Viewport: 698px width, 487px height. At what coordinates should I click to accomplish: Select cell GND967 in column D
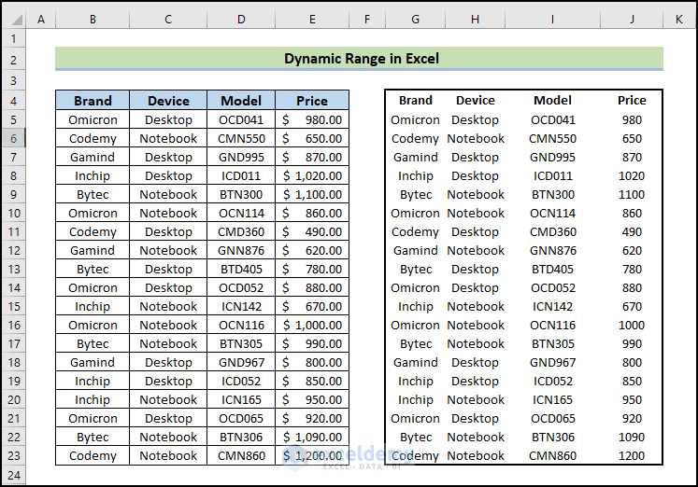pos(241,362)
